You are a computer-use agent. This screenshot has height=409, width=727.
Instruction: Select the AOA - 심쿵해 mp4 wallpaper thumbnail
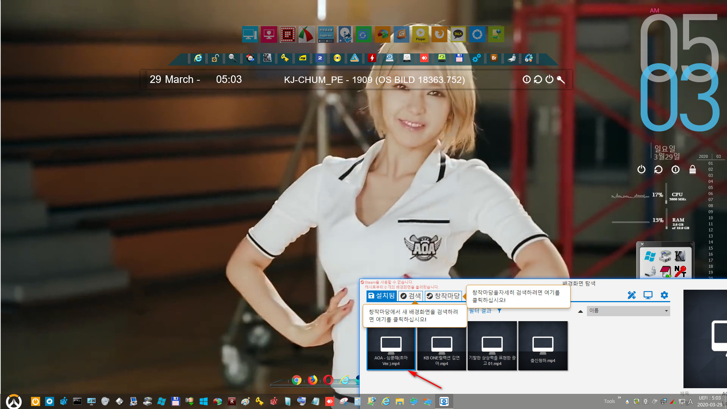click(391, 348)
